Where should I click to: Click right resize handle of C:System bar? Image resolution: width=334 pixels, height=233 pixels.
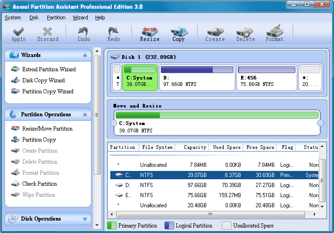[x=320, y=123]
